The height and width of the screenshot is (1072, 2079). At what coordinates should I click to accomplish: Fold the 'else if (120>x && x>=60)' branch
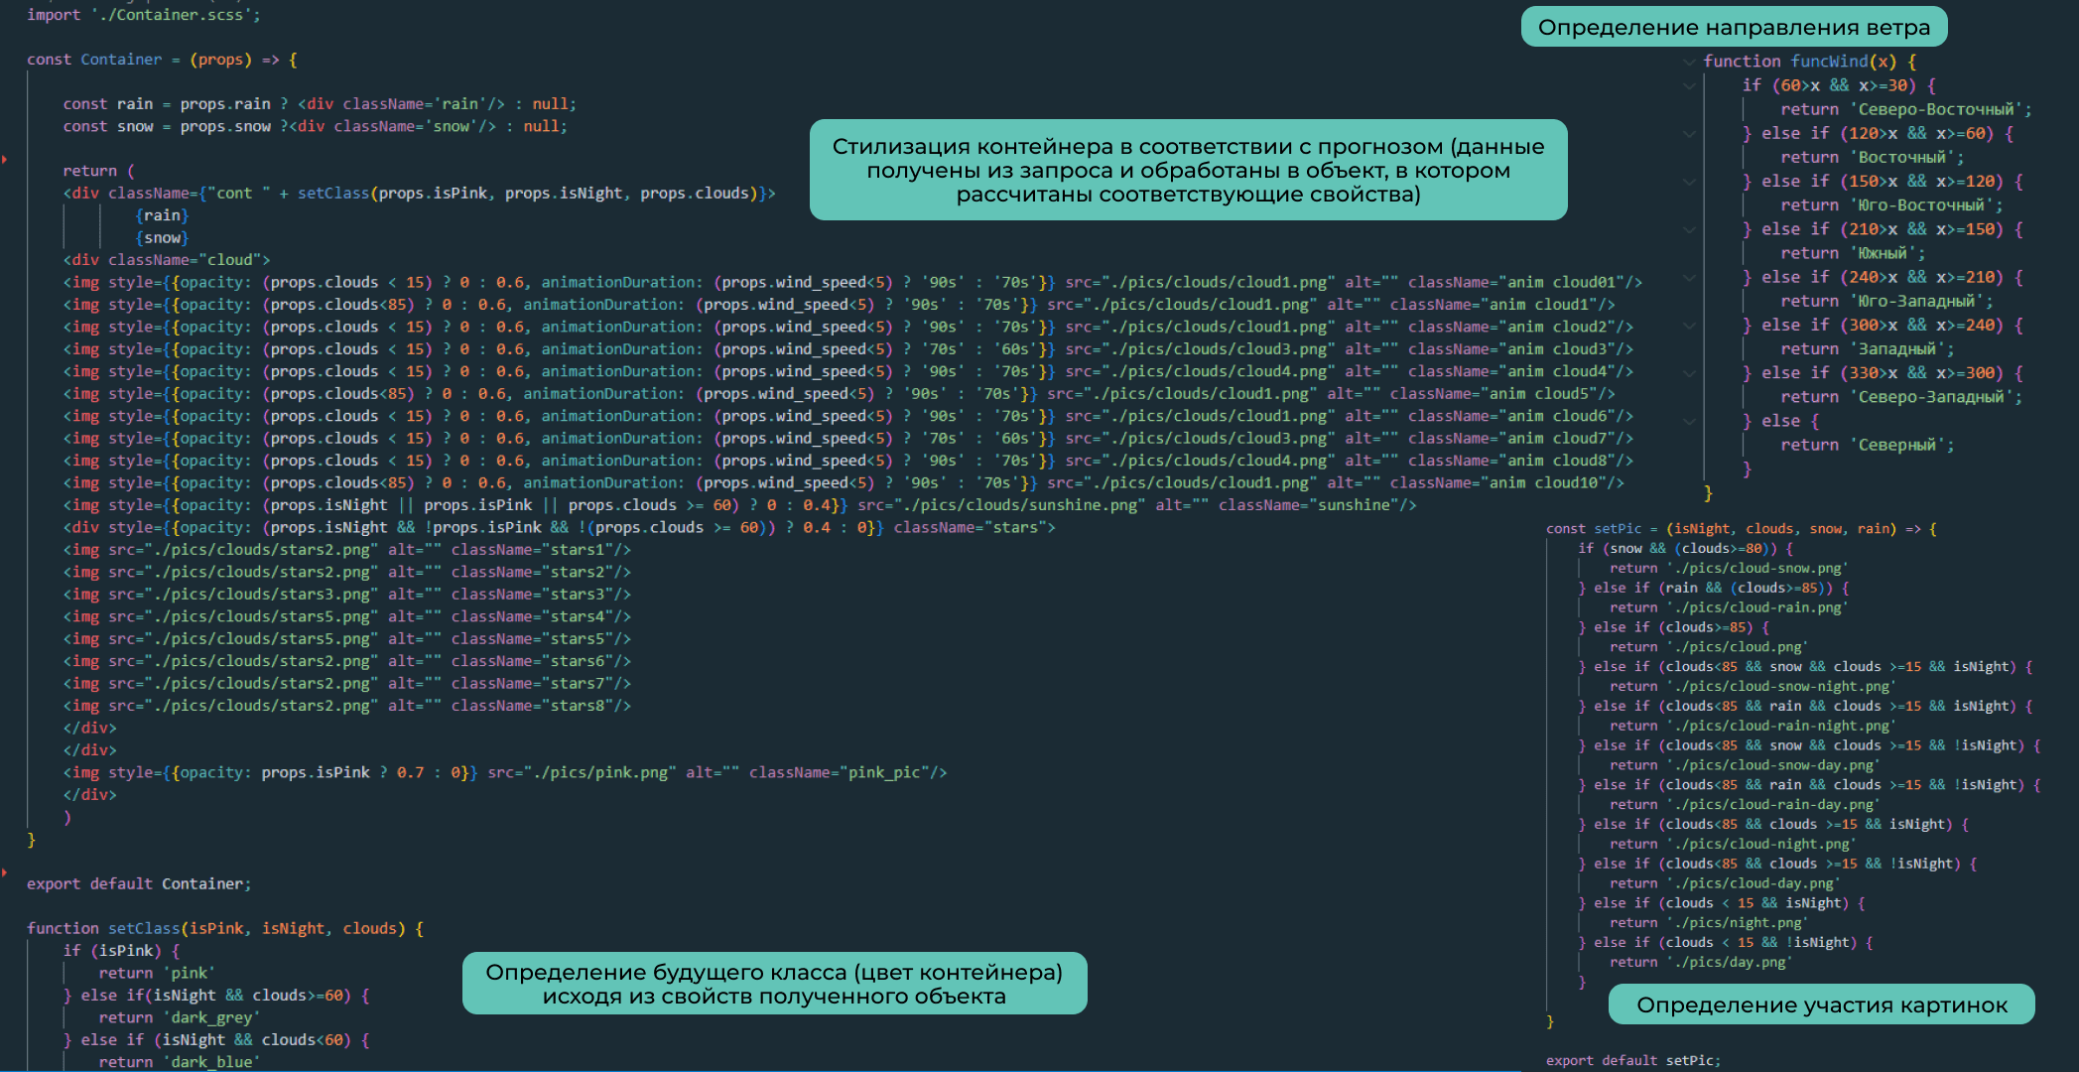point(1689,133)
